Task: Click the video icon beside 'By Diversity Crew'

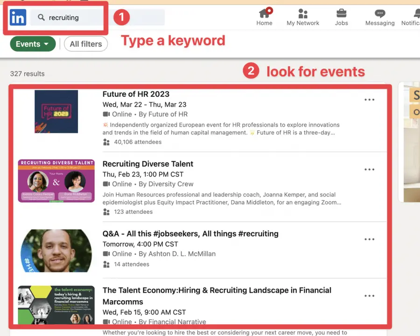Action: pyautogui.click(x=106, y=184)
